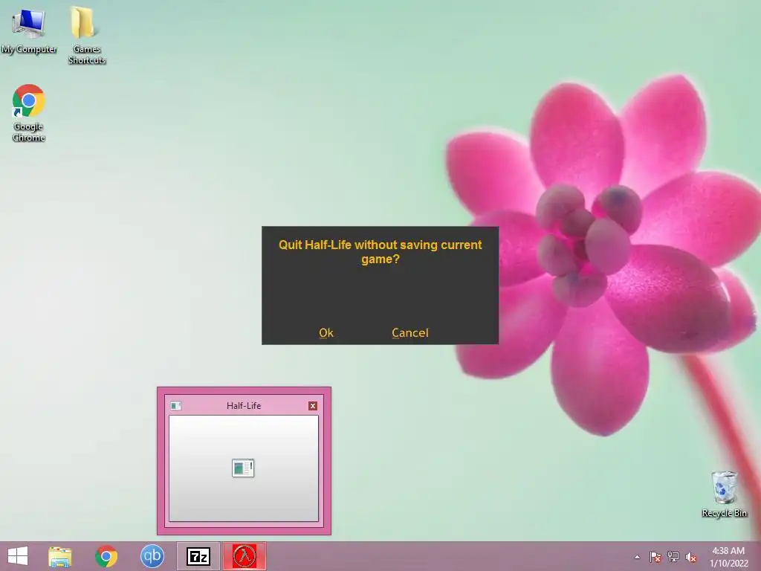Screen dimensions: 761x571
Task: Open the My Computer desktop icon
Action: point(29,31)
